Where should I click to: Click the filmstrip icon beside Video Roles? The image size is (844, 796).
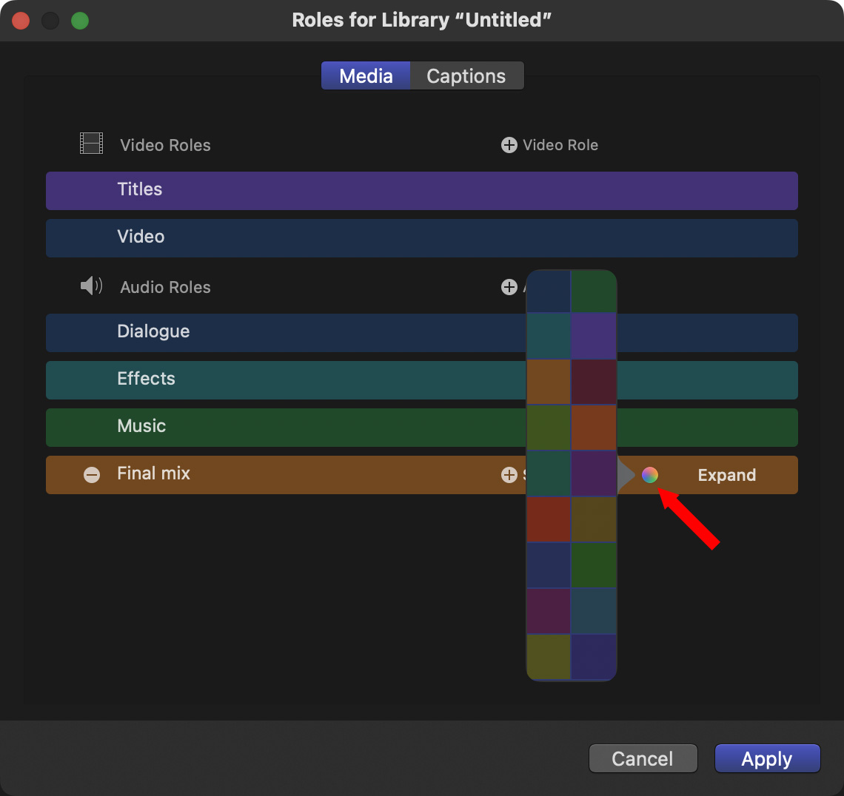91,144
